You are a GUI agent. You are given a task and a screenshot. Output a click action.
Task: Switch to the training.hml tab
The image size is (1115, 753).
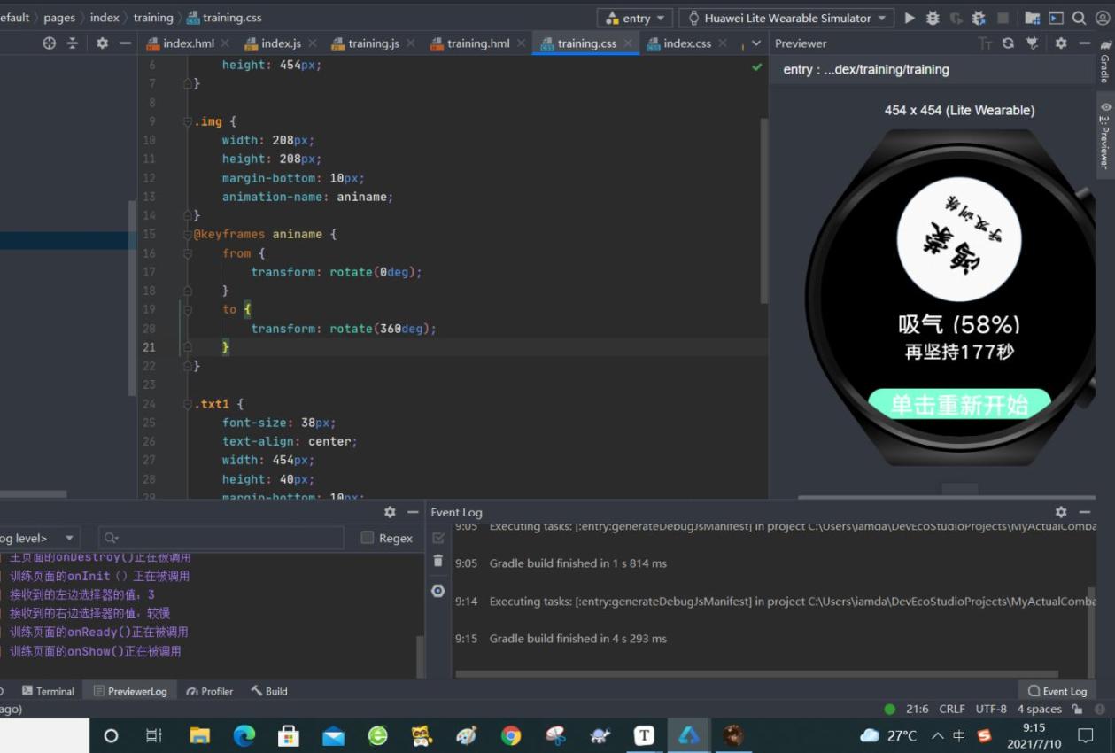[477, 43]
